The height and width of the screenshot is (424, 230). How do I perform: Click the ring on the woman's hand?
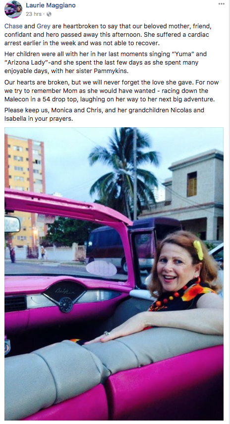(x=107, y=334)
